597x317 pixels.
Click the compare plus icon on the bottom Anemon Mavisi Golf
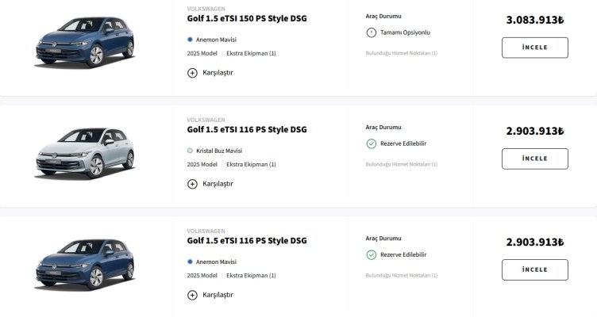pos(192,295)
